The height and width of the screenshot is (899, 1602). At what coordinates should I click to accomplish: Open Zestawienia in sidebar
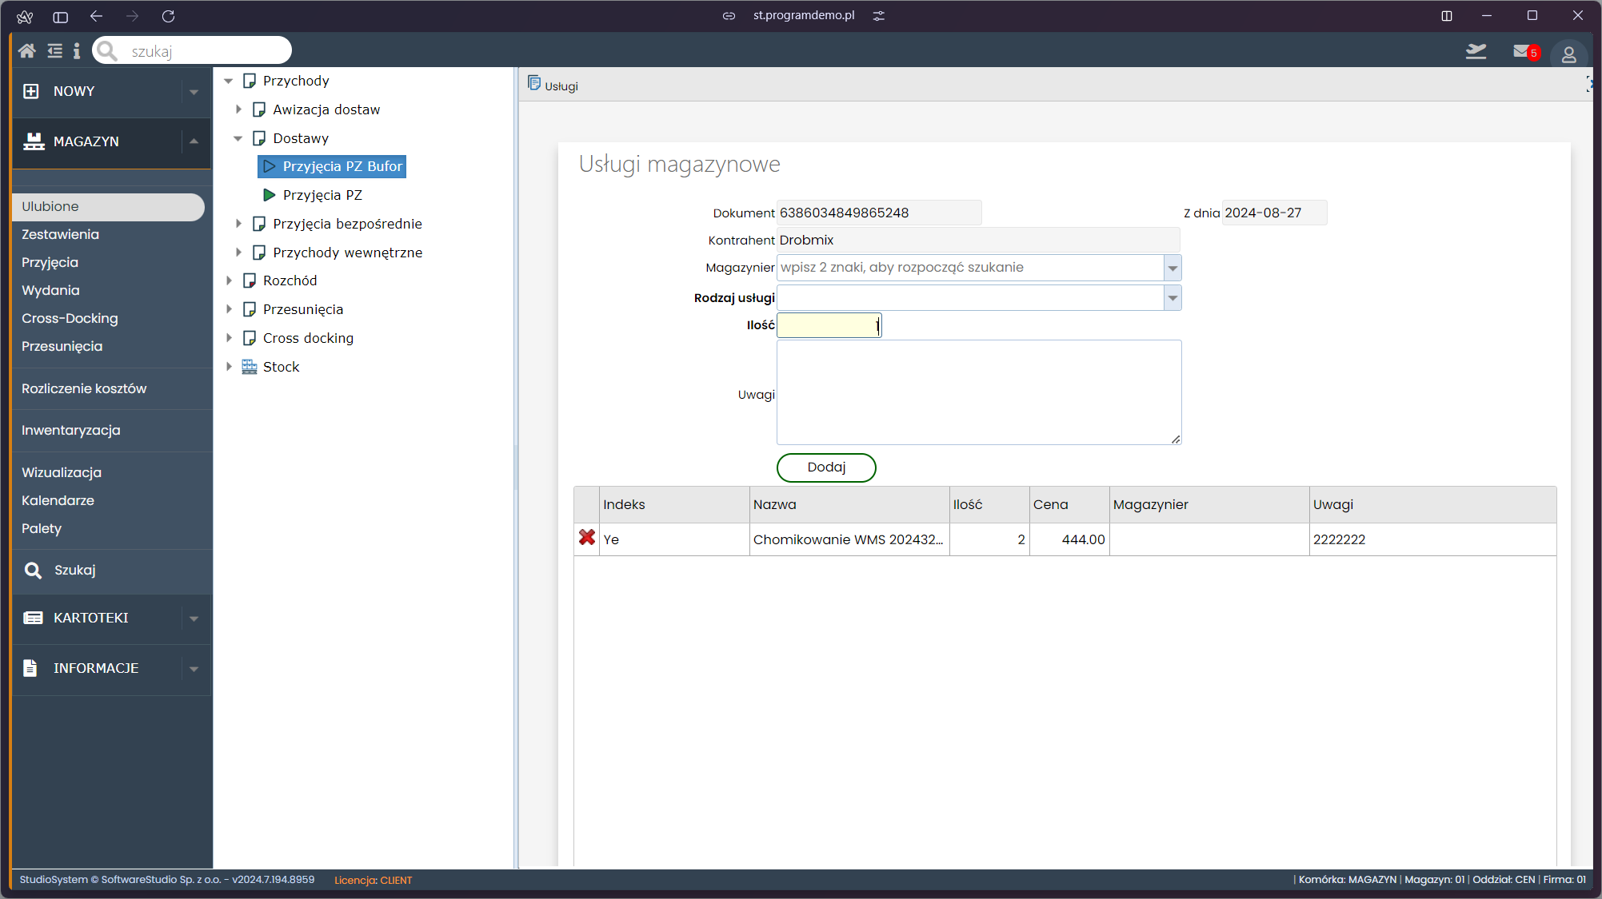click(61, 234)
